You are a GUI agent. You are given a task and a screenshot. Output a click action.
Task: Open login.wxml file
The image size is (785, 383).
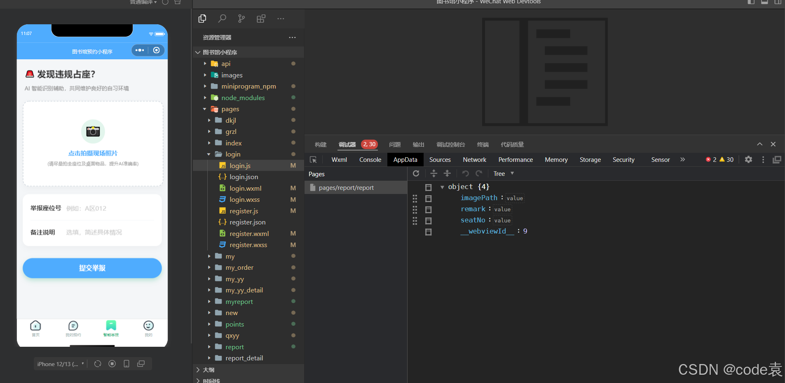(245, 188)
